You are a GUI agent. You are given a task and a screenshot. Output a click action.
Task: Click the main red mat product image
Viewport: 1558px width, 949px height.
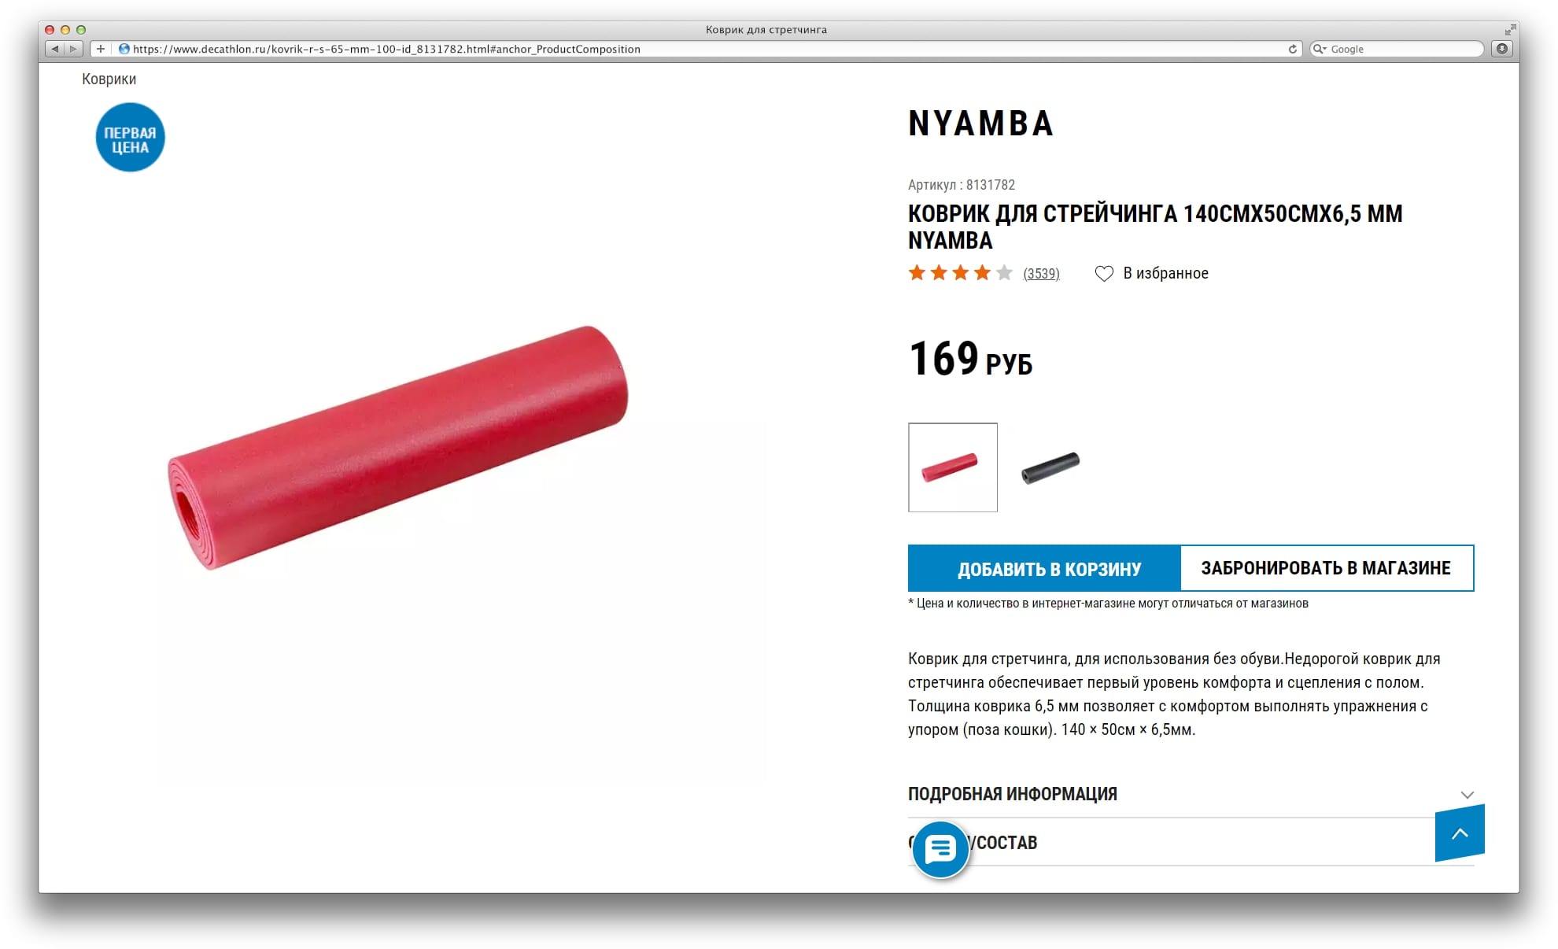pos(398,448)
